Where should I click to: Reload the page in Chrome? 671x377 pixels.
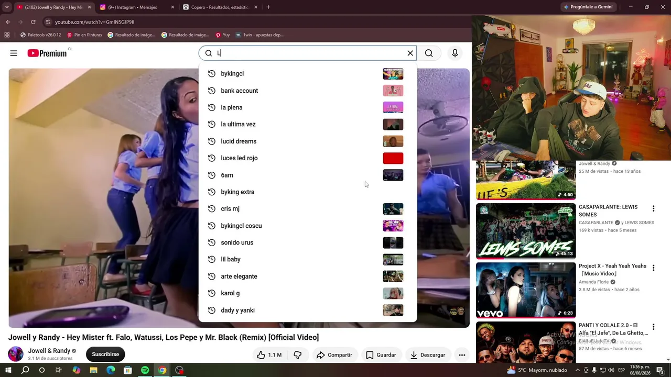[33, 22]
